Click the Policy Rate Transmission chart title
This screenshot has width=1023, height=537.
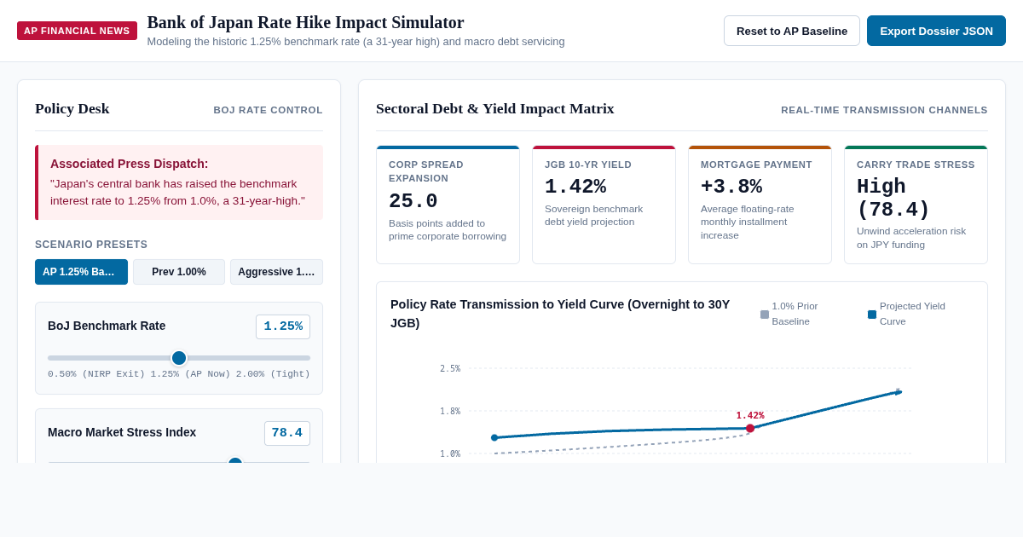(560, 314)
